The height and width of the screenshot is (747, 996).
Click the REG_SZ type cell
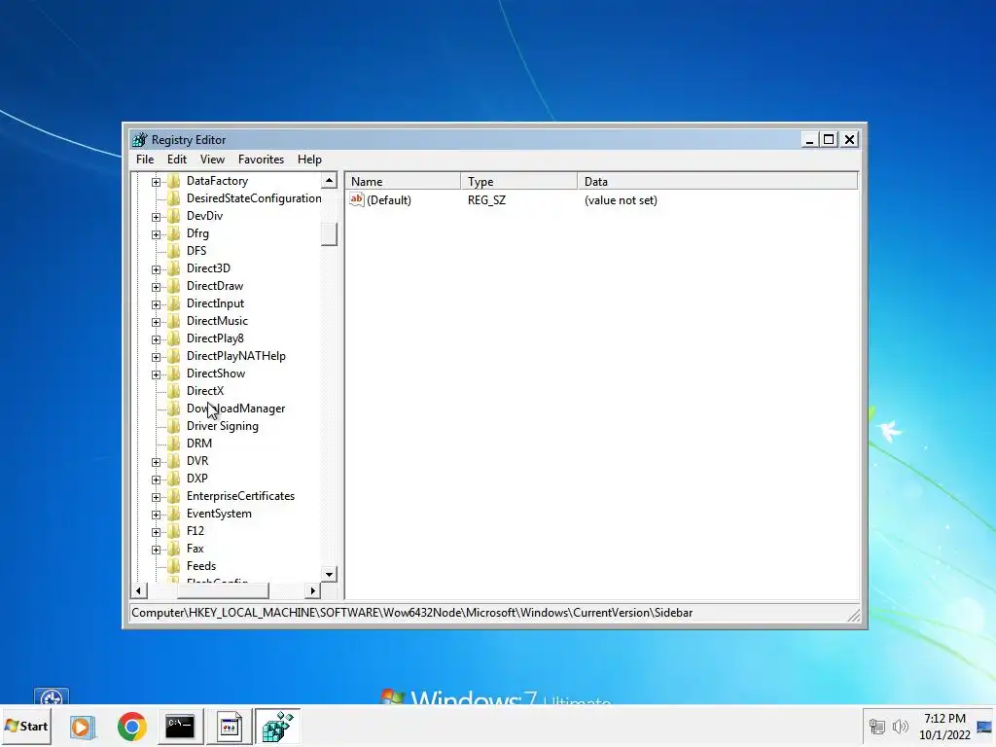(486, 200)
